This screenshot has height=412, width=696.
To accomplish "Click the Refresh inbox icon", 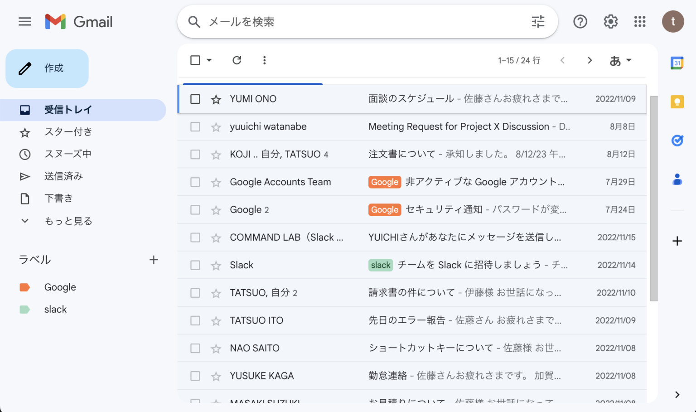I will [237, 60].
